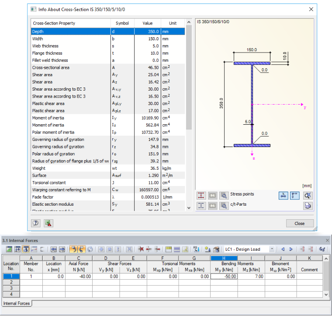Edit Bending Moment Mz cell 7.00
This screenshot has width=332, height=319.
click(x=251, y=277)
